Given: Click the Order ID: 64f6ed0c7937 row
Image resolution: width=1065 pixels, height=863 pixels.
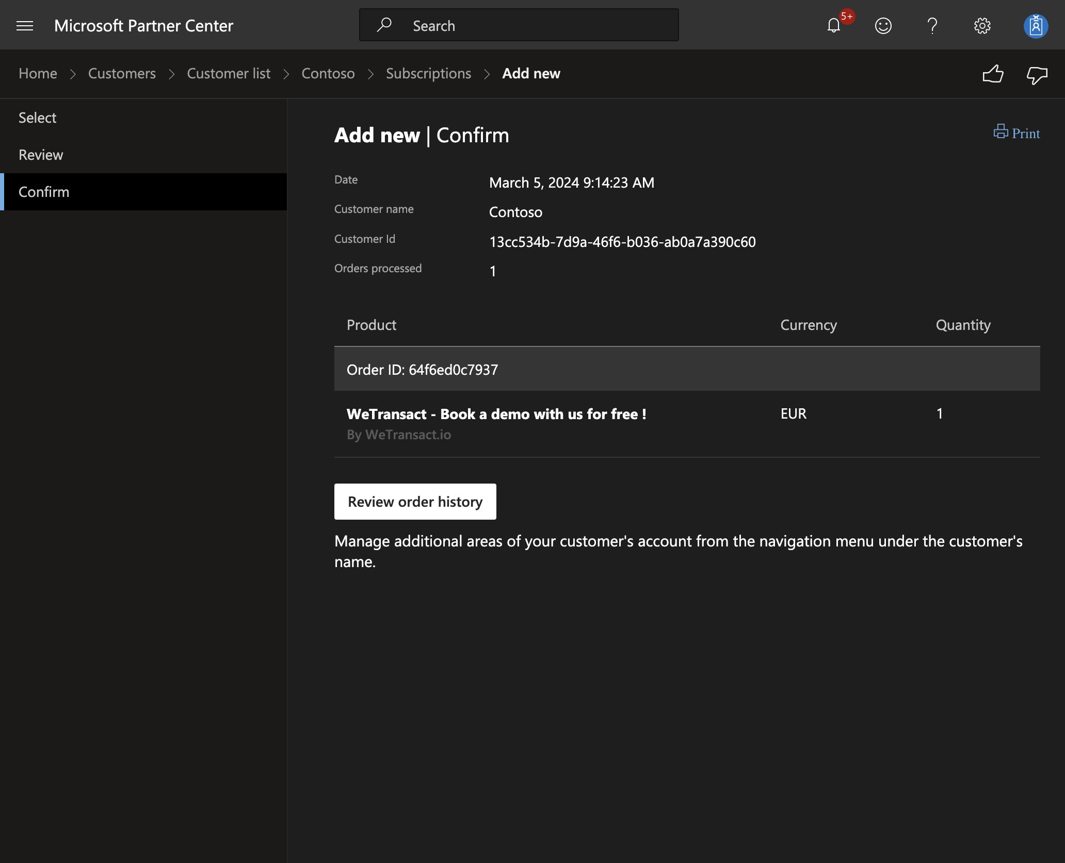Looking at the screenshot, I should pos(687,369).
